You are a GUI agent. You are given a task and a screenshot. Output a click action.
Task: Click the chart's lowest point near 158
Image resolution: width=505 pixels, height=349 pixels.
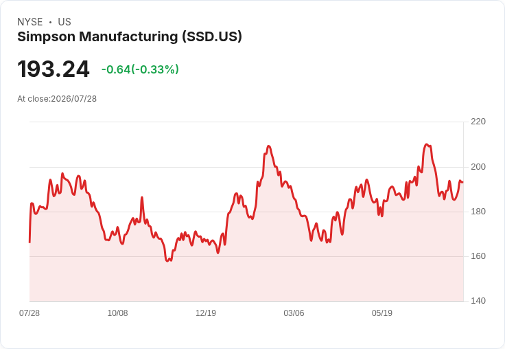[167, 260]
